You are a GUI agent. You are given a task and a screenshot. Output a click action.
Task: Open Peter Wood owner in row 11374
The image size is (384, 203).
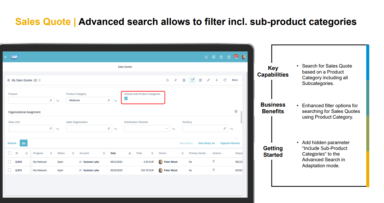tap(170, 170)
